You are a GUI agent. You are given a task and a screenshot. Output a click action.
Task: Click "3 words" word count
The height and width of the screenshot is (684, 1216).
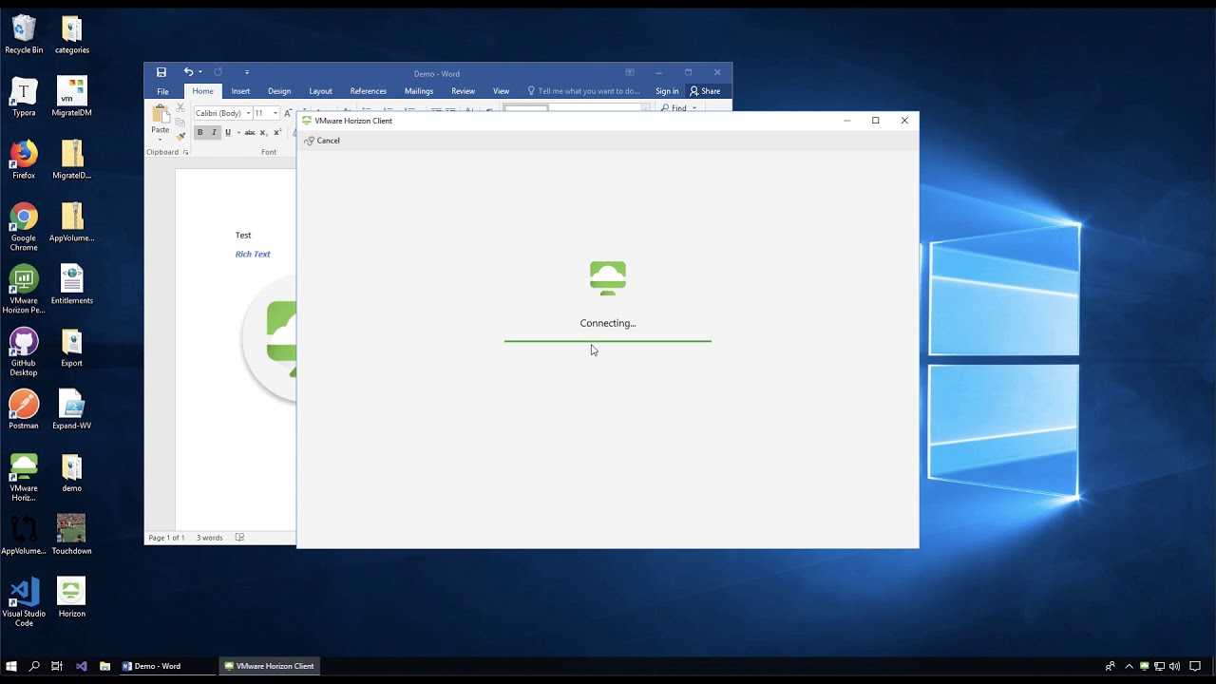tap(210, 538)
